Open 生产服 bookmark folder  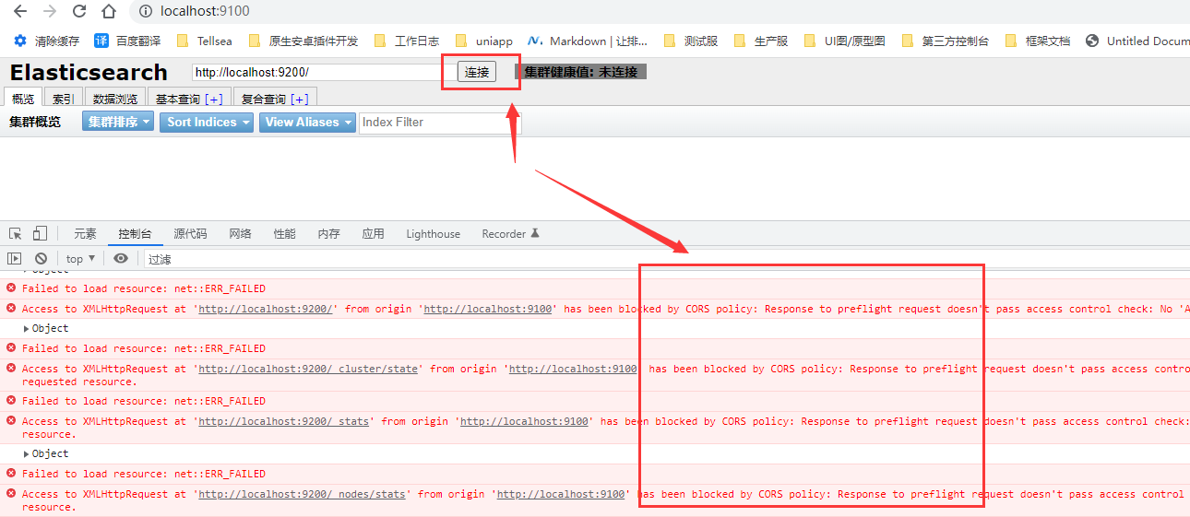click(761, 41)
